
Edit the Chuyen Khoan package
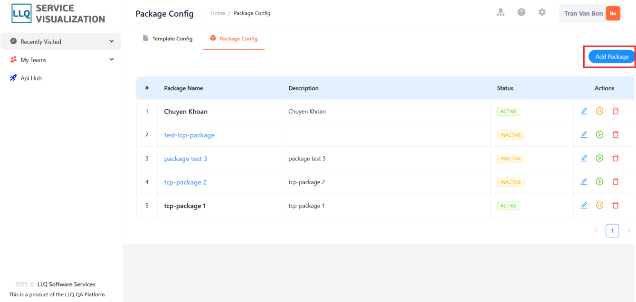584,111
